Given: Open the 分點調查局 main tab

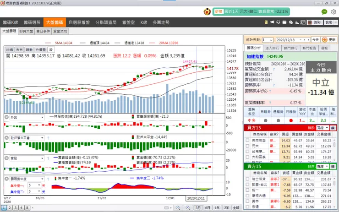Looking at the screenshot, I should pyautogui.click(x=106, y=22).
